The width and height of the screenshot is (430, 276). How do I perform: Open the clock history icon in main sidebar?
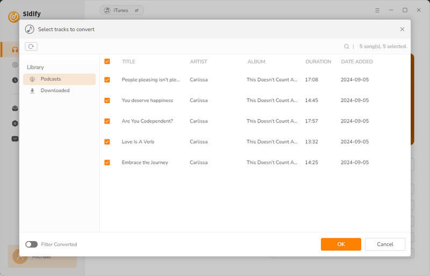click(x=15, y=80)
